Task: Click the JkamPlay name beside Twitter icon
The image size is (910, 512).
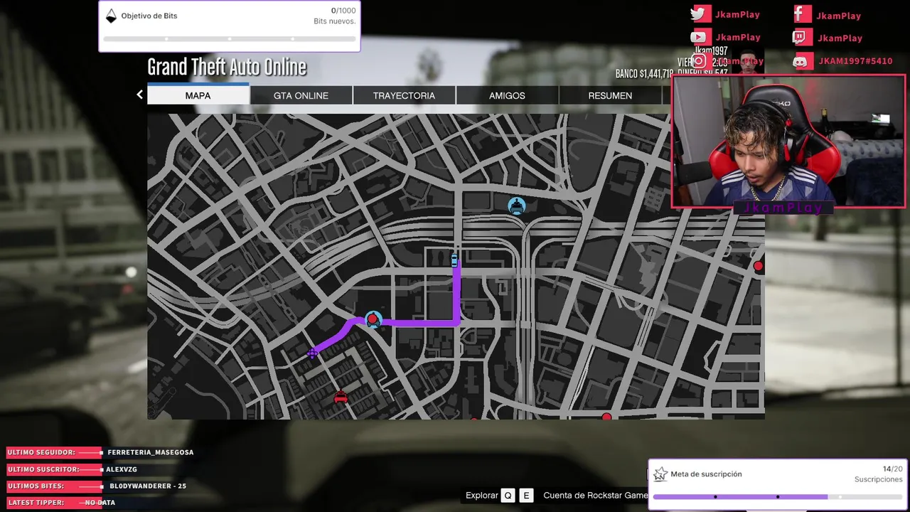Action: 738,15
